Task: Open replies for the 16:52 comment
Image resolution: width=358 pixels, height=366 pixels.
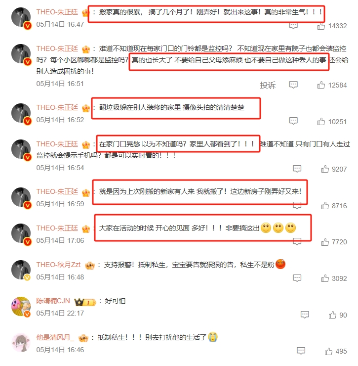Action: tap(293, 121)
